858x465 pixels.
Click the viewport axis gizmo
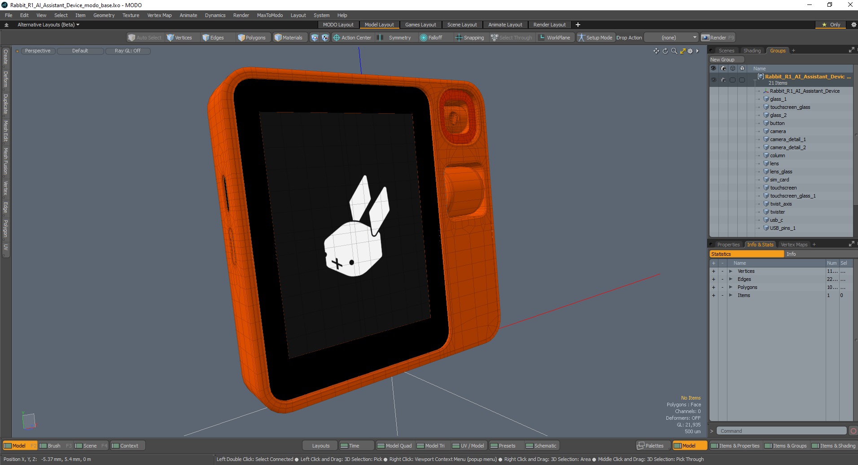(29, 421)
